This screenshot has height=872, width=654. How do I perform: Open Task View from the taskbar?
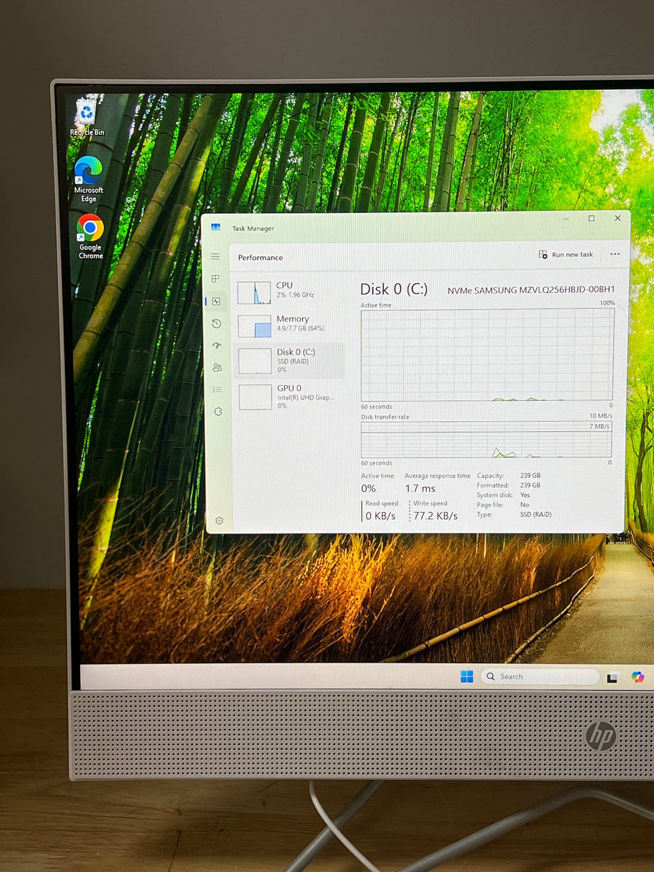612,677
